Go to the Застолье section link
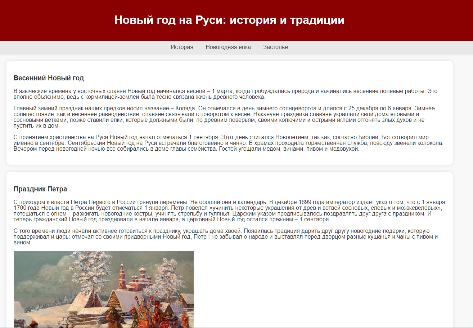The height and width of the screenshot is (328, 473). [275, 47]
